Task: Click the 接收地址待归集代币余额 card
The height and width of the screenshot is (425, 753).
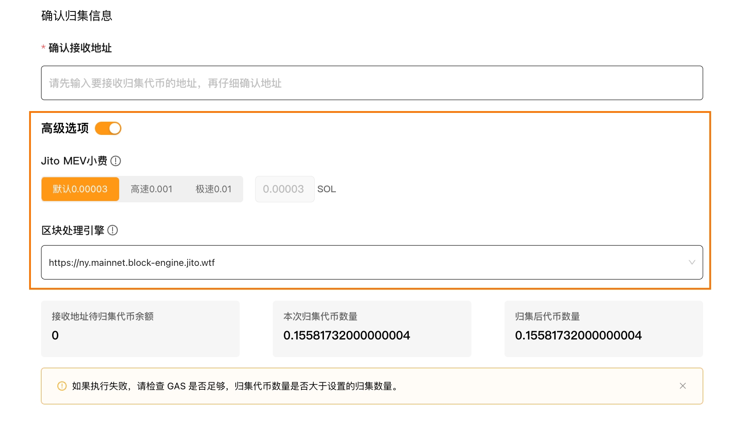Action: coord(140,328)
